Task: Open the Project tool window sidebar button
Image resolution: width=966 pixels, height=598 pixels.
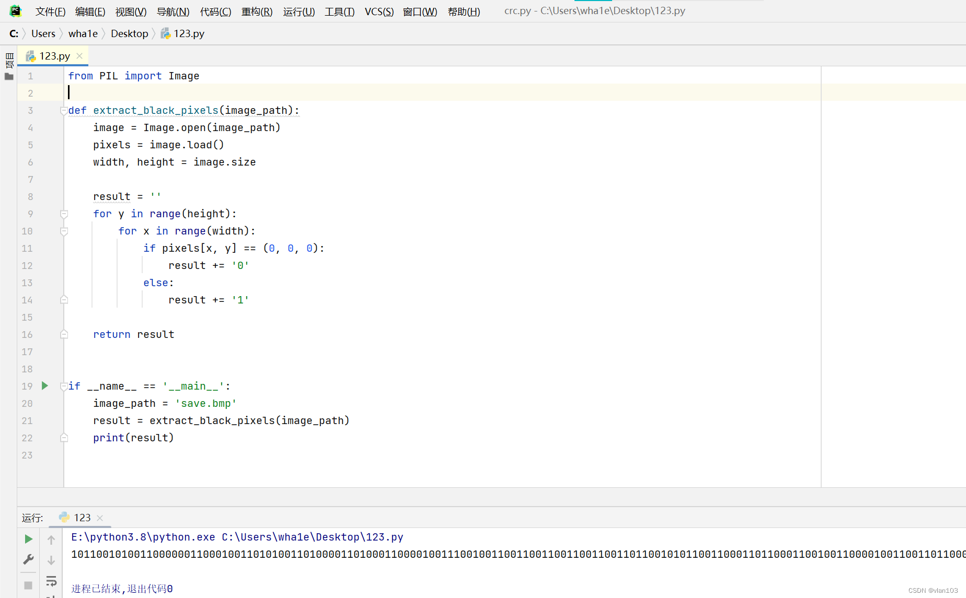Action: (x=9, y=61)
